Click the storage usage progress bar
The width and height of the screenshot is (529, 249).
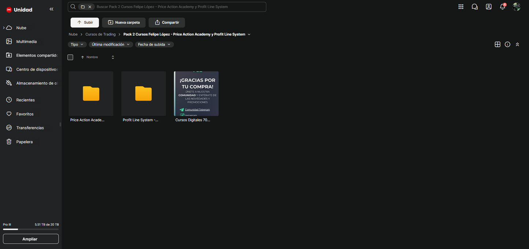pos(31,229)
